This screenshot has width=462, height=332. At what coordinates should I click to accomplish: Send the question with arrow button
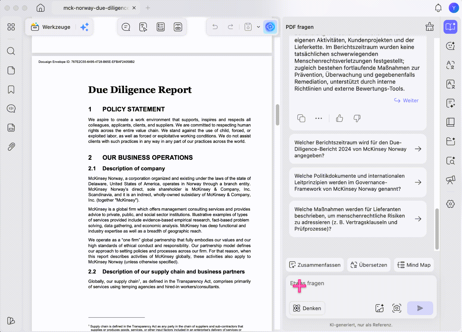point(420,308)
